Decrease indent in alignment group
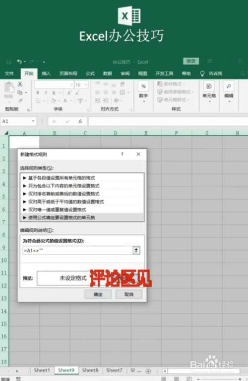Image resolution: width=248 pixels, height=381 pixels. coord(98,100)
